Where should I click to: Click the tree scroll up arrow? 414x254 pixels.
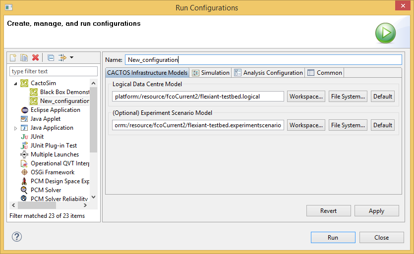pyautogui.click(x=94, y=83)
